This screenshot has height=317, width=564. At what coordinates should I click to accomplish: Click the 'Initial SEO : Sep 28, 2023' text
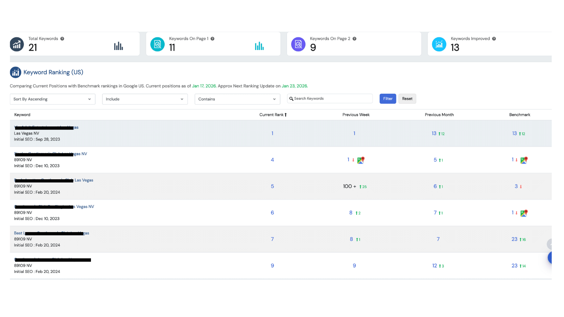coord(37,139)
